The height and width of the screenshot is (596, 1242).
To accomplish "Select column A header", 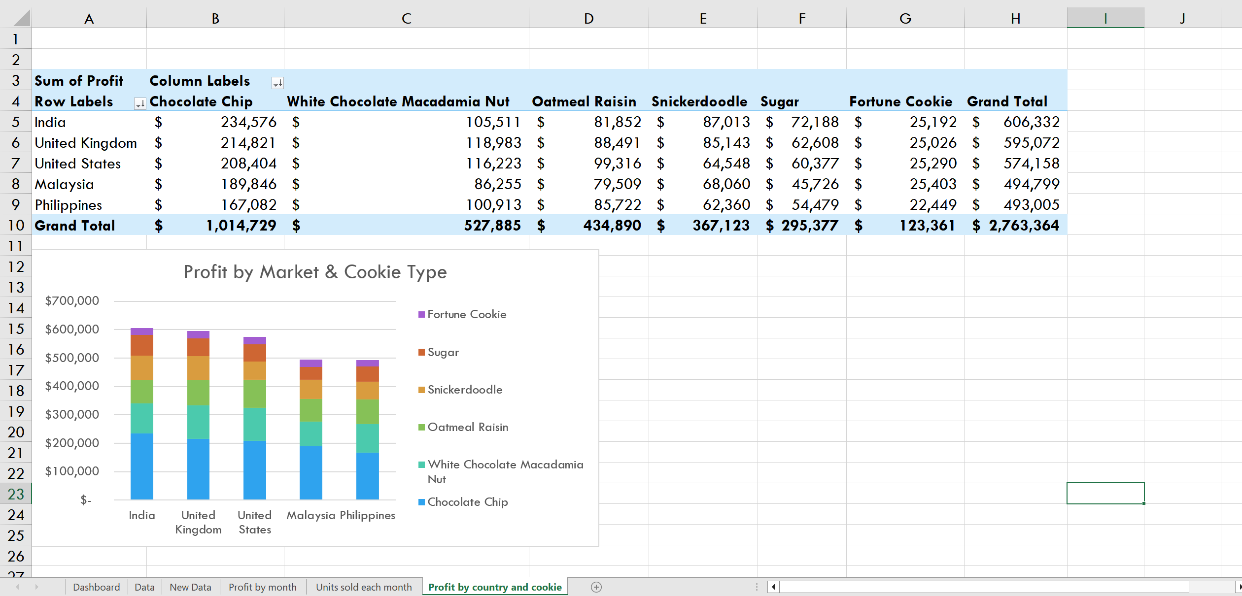I will pos(89,18).
